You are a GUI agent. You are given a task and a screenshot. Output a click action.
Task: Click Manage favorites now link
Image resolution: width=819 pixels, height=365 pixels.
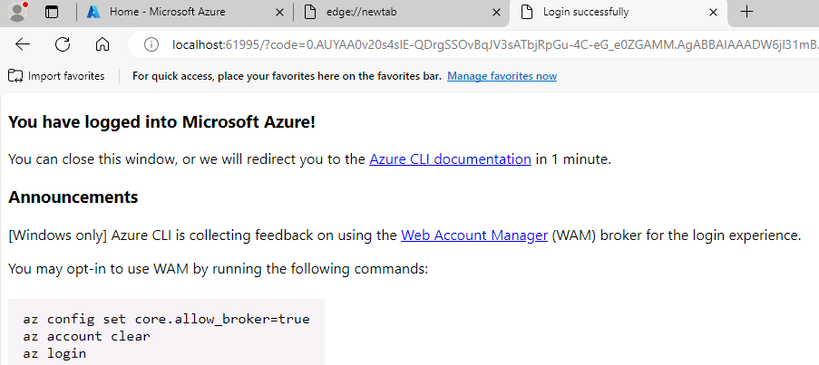pyautogui.click(x=502, y=76)
